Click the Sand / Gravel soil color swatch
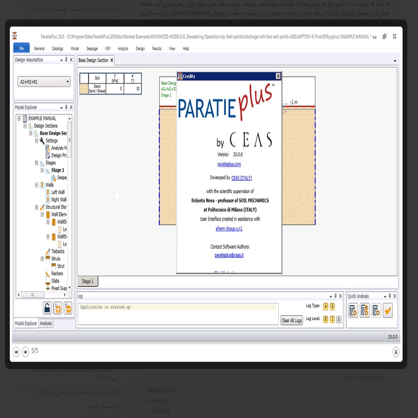Screen dimensions: 418x418 tap(84, 89)
